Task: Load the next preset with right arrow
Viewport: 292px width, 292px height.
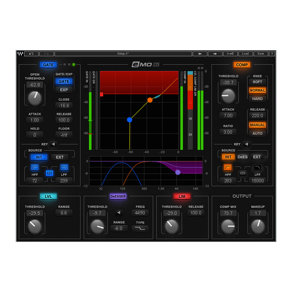Action: point(215,54)
